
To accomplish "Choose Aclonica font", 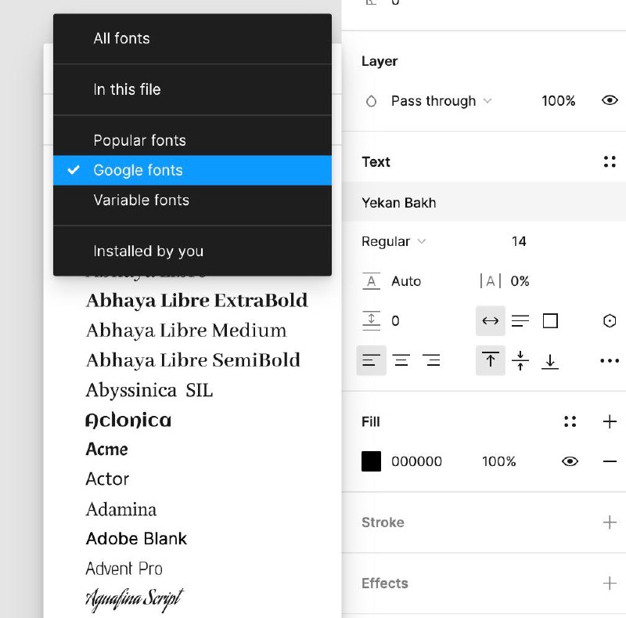I will 128,420.
